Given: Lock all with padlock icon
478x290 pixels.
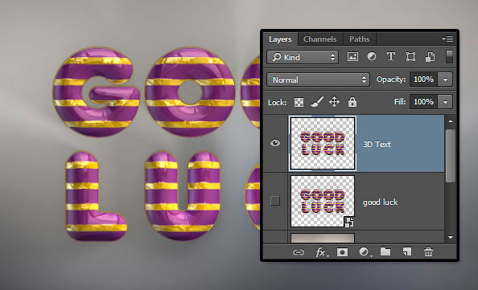Looking at the screenshot, I should click(352, 102).
